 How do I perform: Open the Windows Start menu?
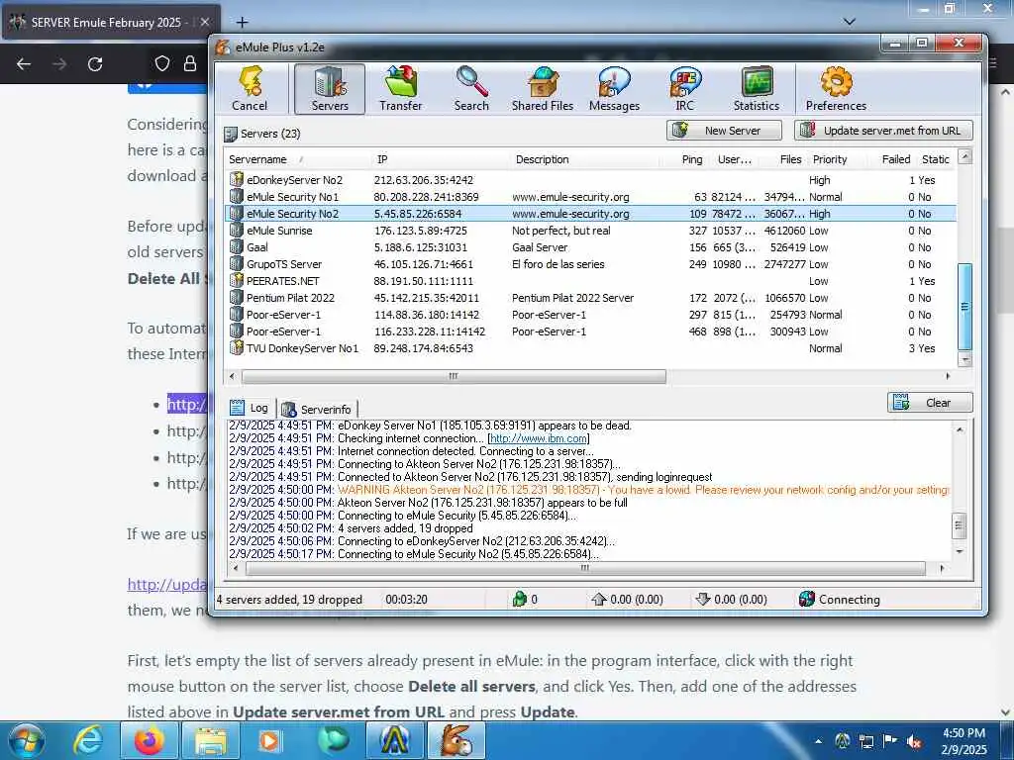pos(27,740)
